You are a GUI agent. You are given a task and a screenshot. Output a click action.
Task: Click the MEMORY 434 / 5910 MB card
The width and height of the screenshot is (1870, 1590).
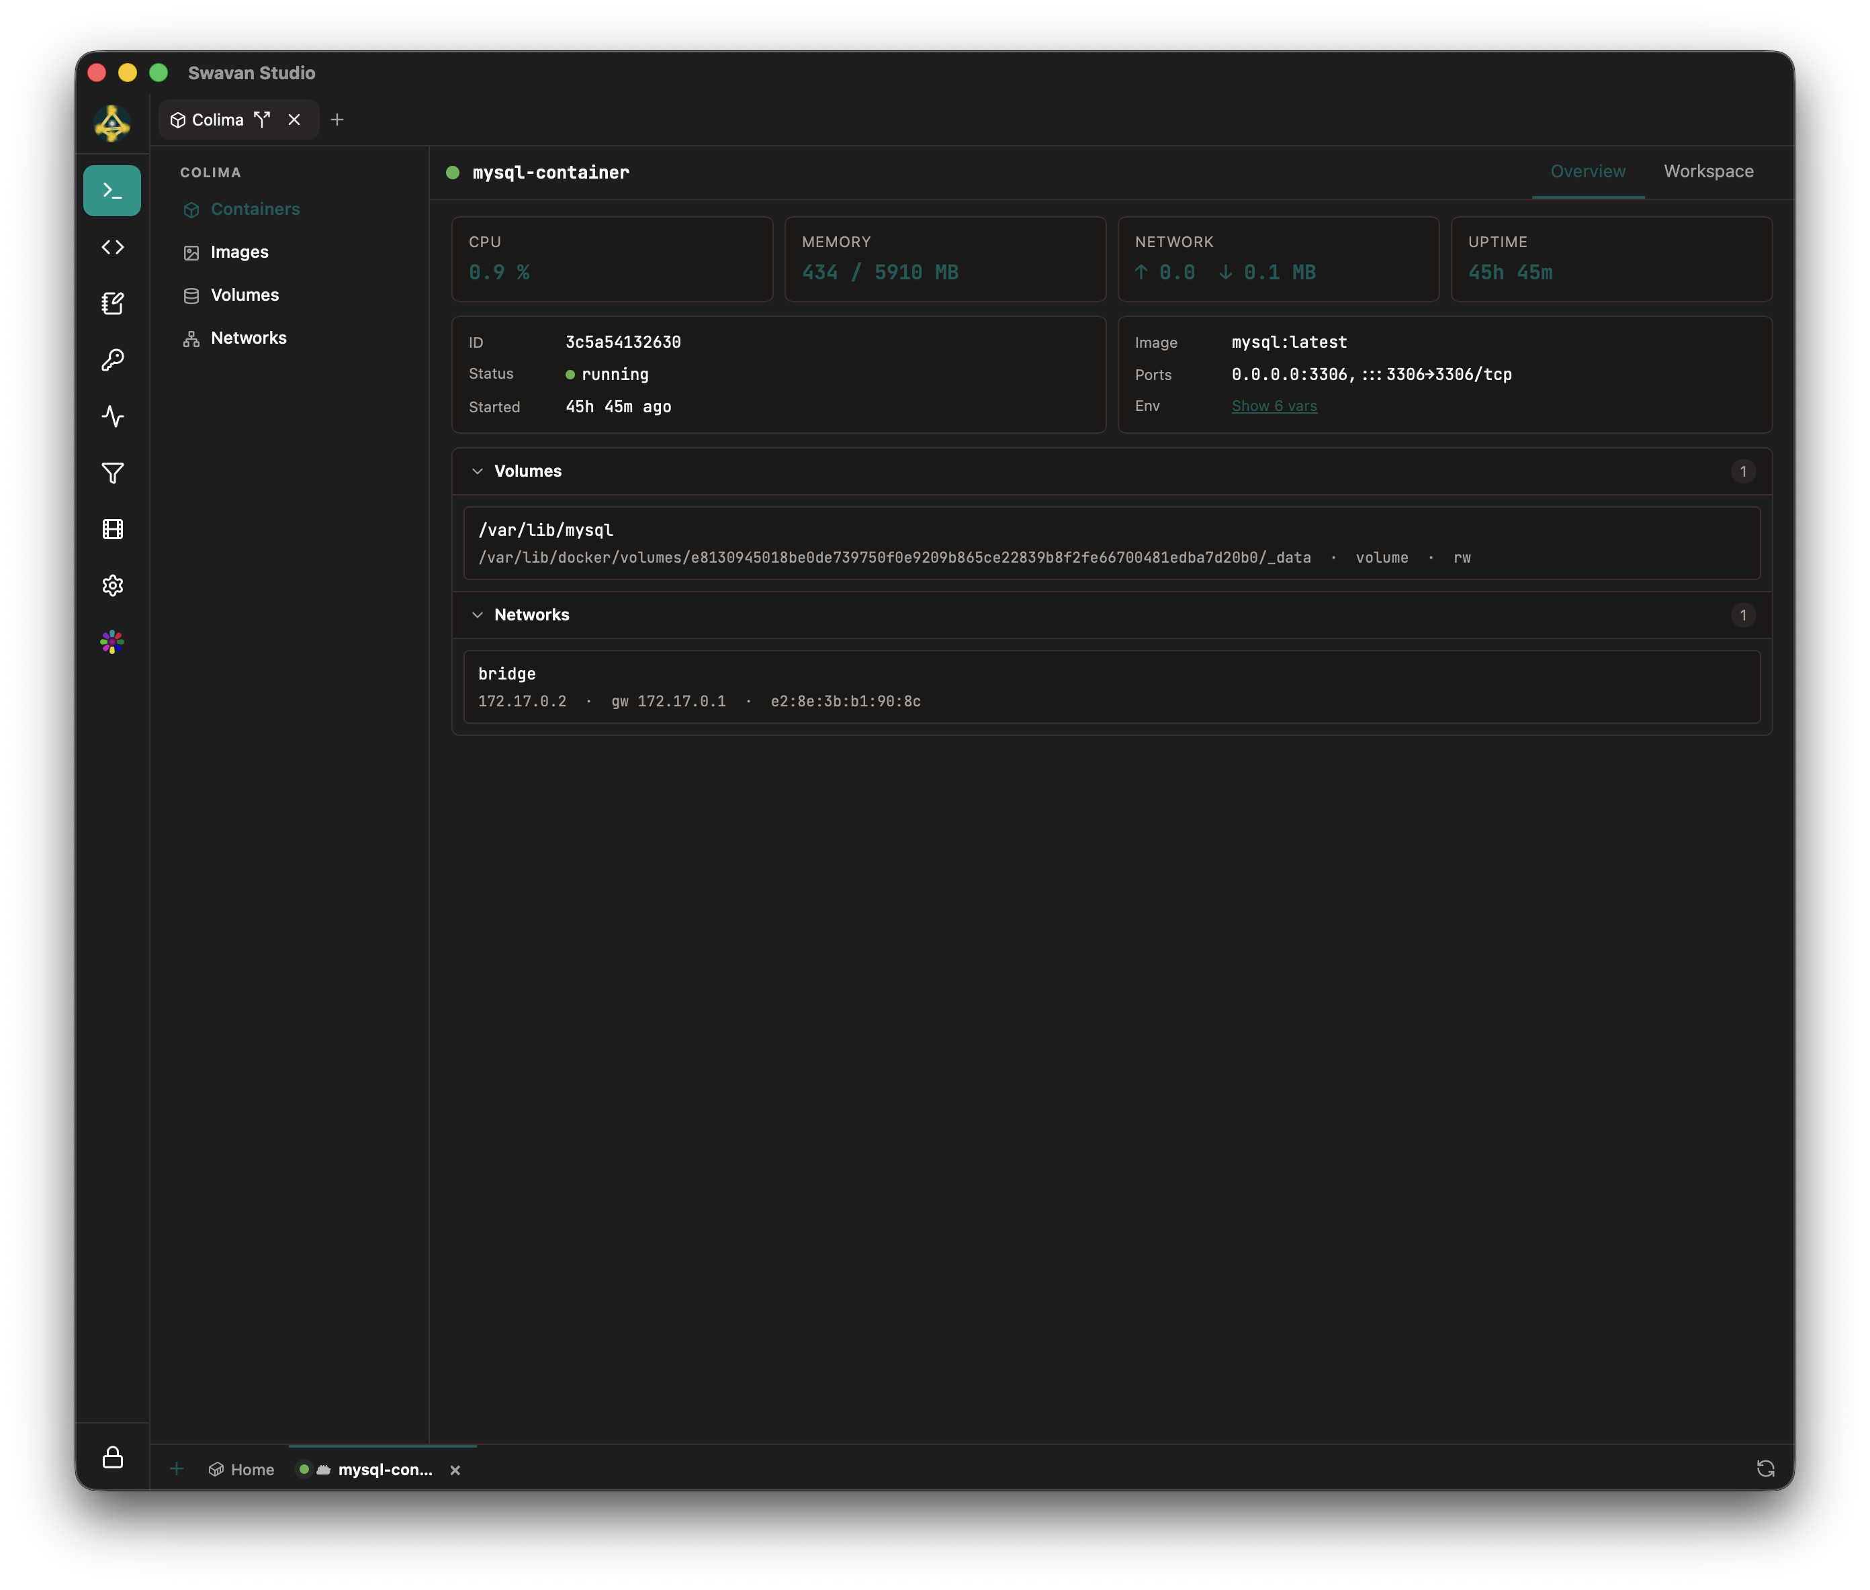coord(944,259)
